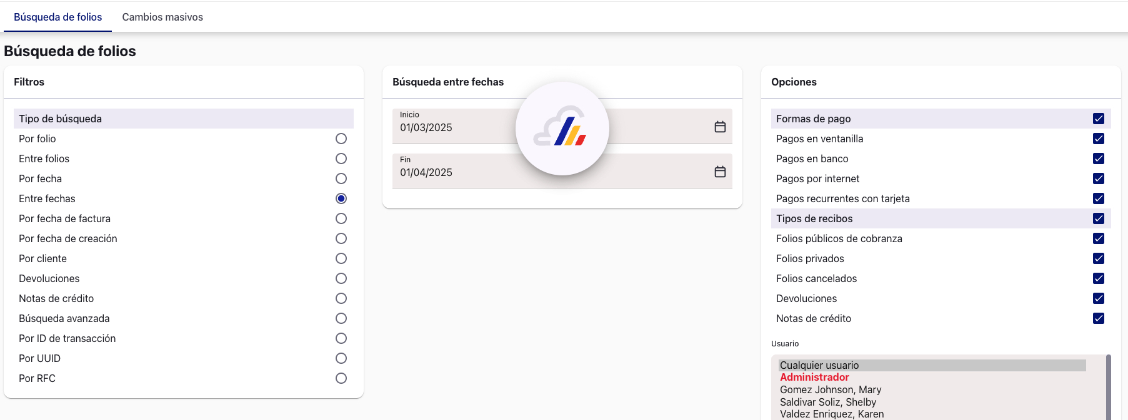The height and width of the screenshot is (420, 1128).
Task: Disable Pagos recurrentes con tarjeta option
Action: 1099,198
